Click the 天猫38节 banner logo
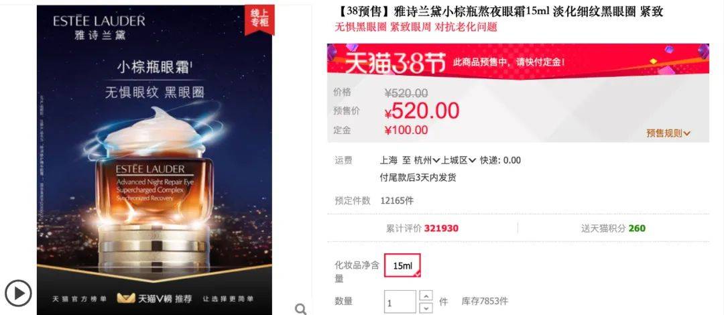Image resolution: width=724 pixels, height=315 pixels. coord(396,62)
